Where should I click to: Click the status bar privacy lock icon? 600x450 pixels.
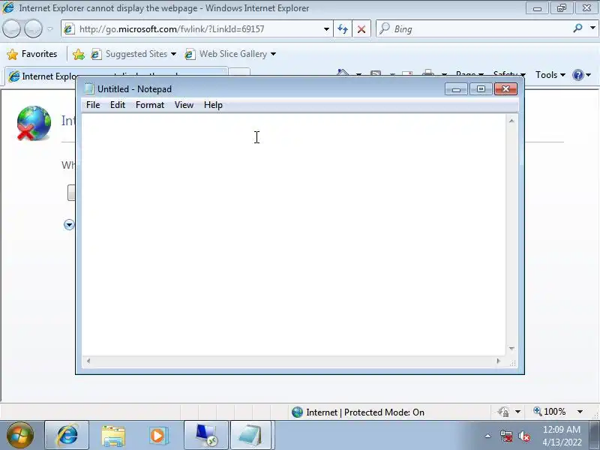click(503, 412)
